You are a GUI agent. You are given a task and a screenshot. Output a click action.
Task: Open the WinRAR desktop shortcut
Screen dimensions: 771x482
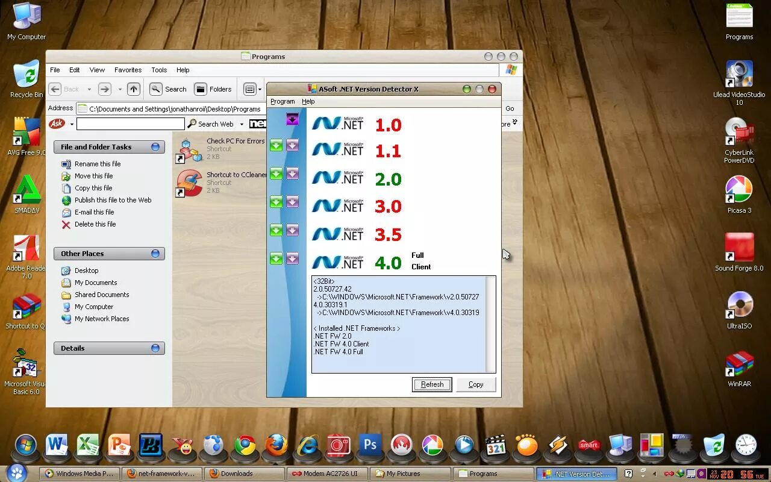pos(739,368)
